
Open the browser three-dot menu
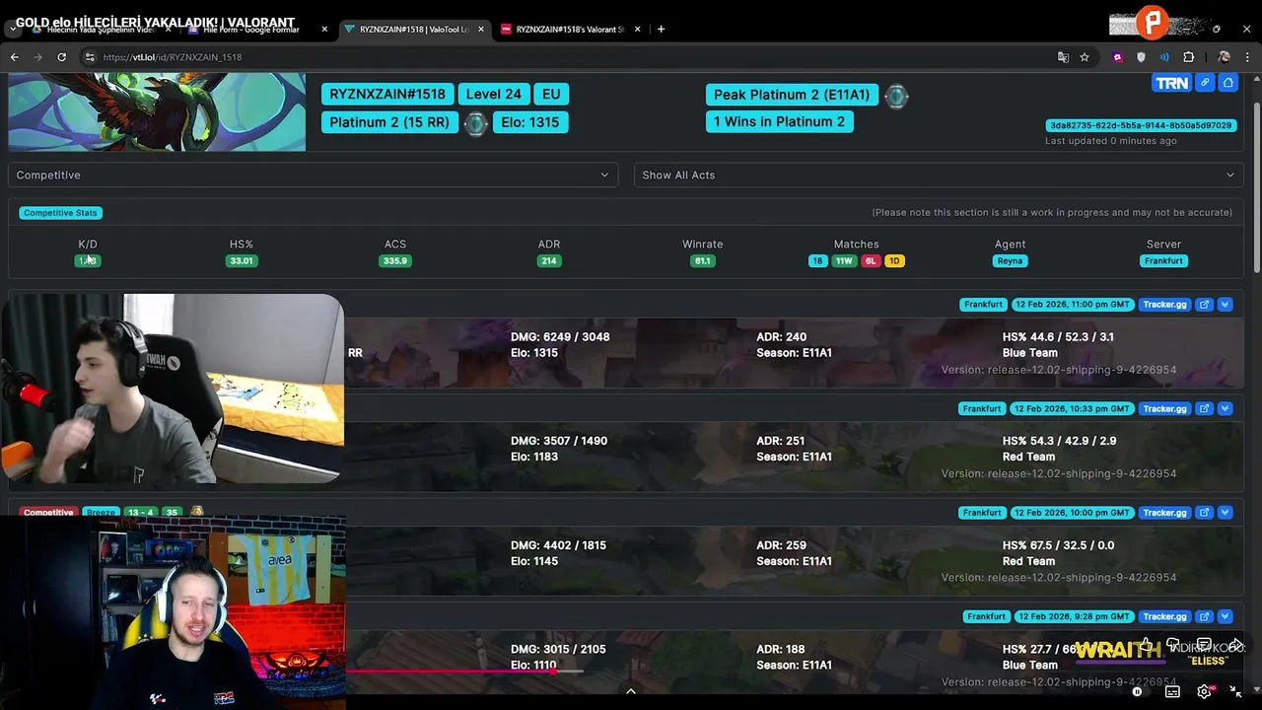click(1247, 57)
